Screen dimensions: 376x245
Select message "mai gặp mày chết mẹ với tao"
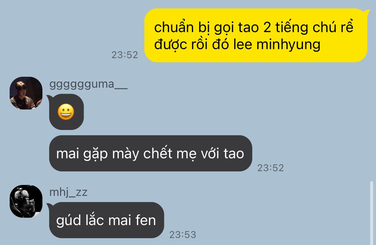[151, 153]
